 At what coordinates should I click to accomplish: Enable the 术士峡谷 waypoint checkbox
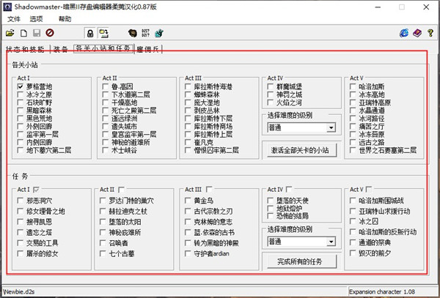[106, 150]
